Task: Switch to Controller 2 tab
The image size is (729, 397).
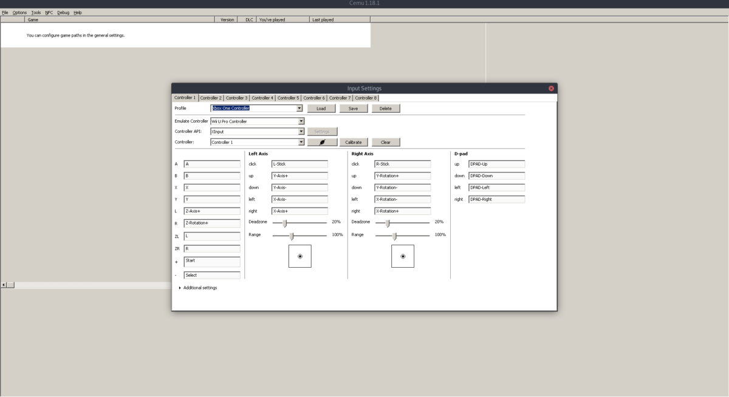Action: pyautogui.click(x=211, y=98)
